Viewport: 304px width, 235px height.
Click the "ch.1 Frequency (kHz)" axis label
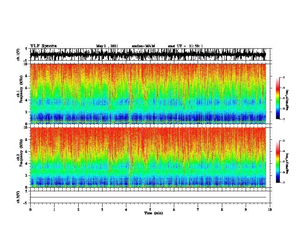pyautogui.click(x=20, y=89)
